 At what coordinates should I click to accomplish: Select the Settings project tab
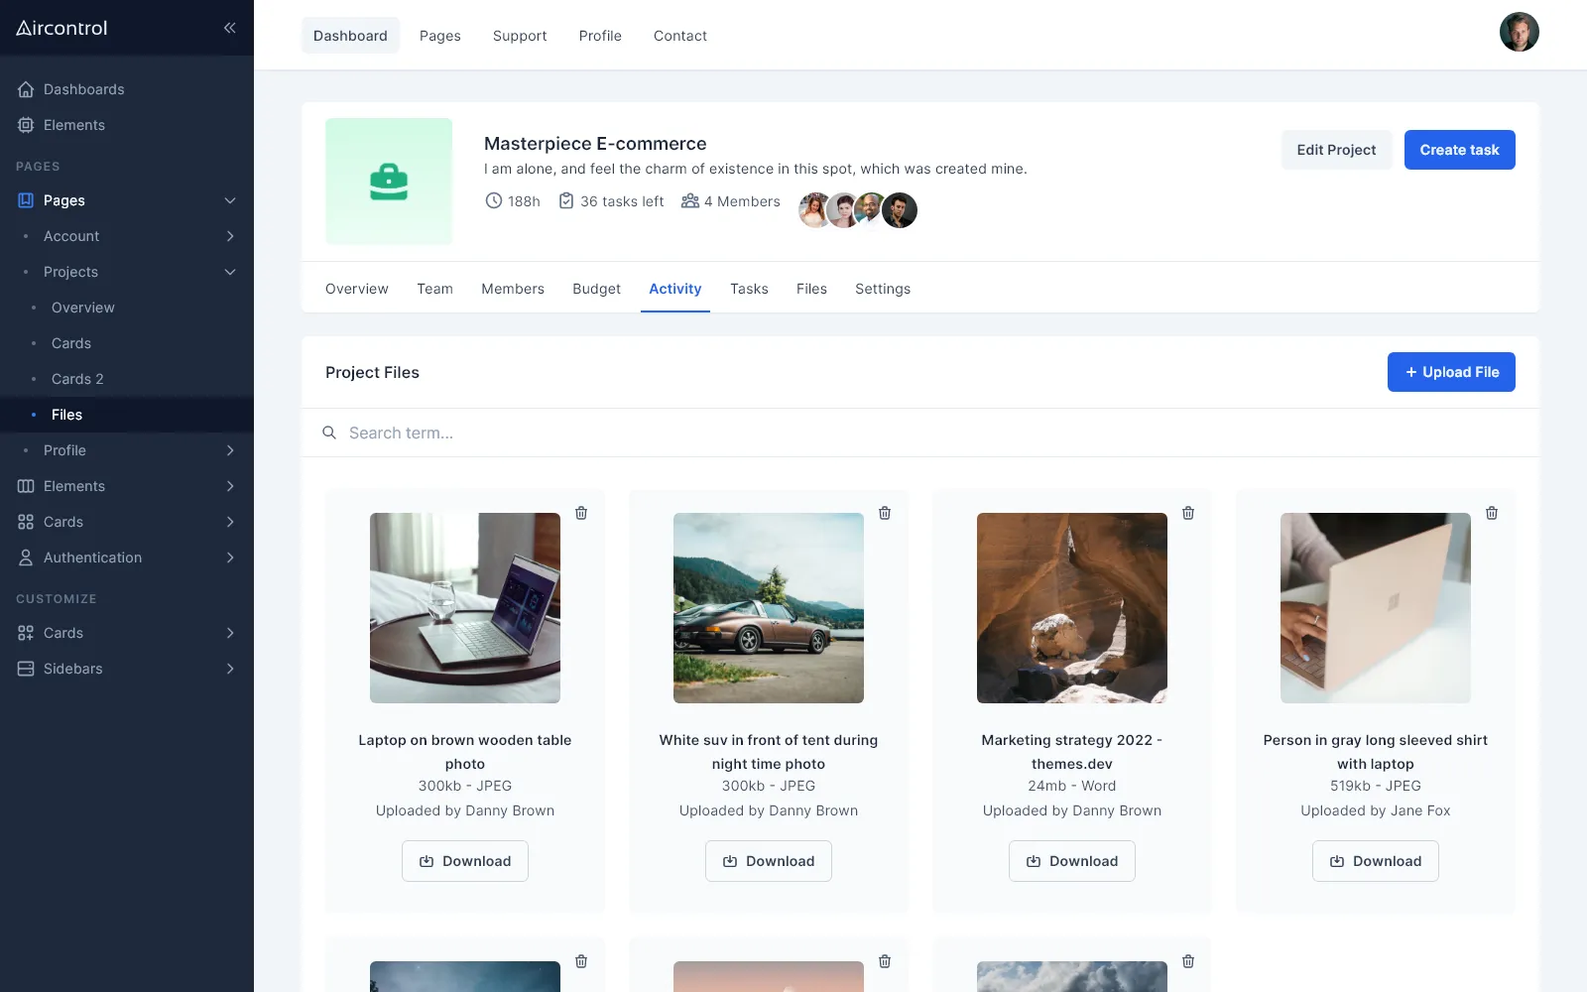tap(883, 289)
